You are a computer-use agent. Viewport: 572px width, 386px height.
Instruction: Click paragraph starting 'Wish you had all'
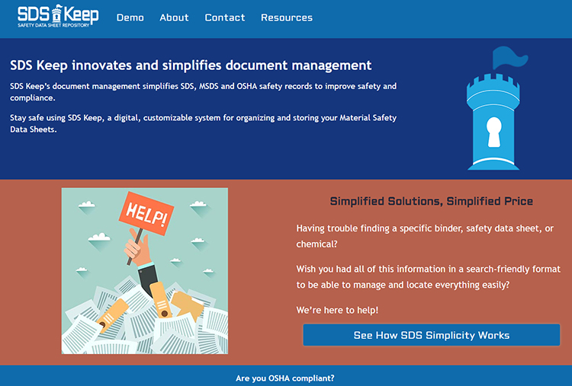(x=429, y=277)
